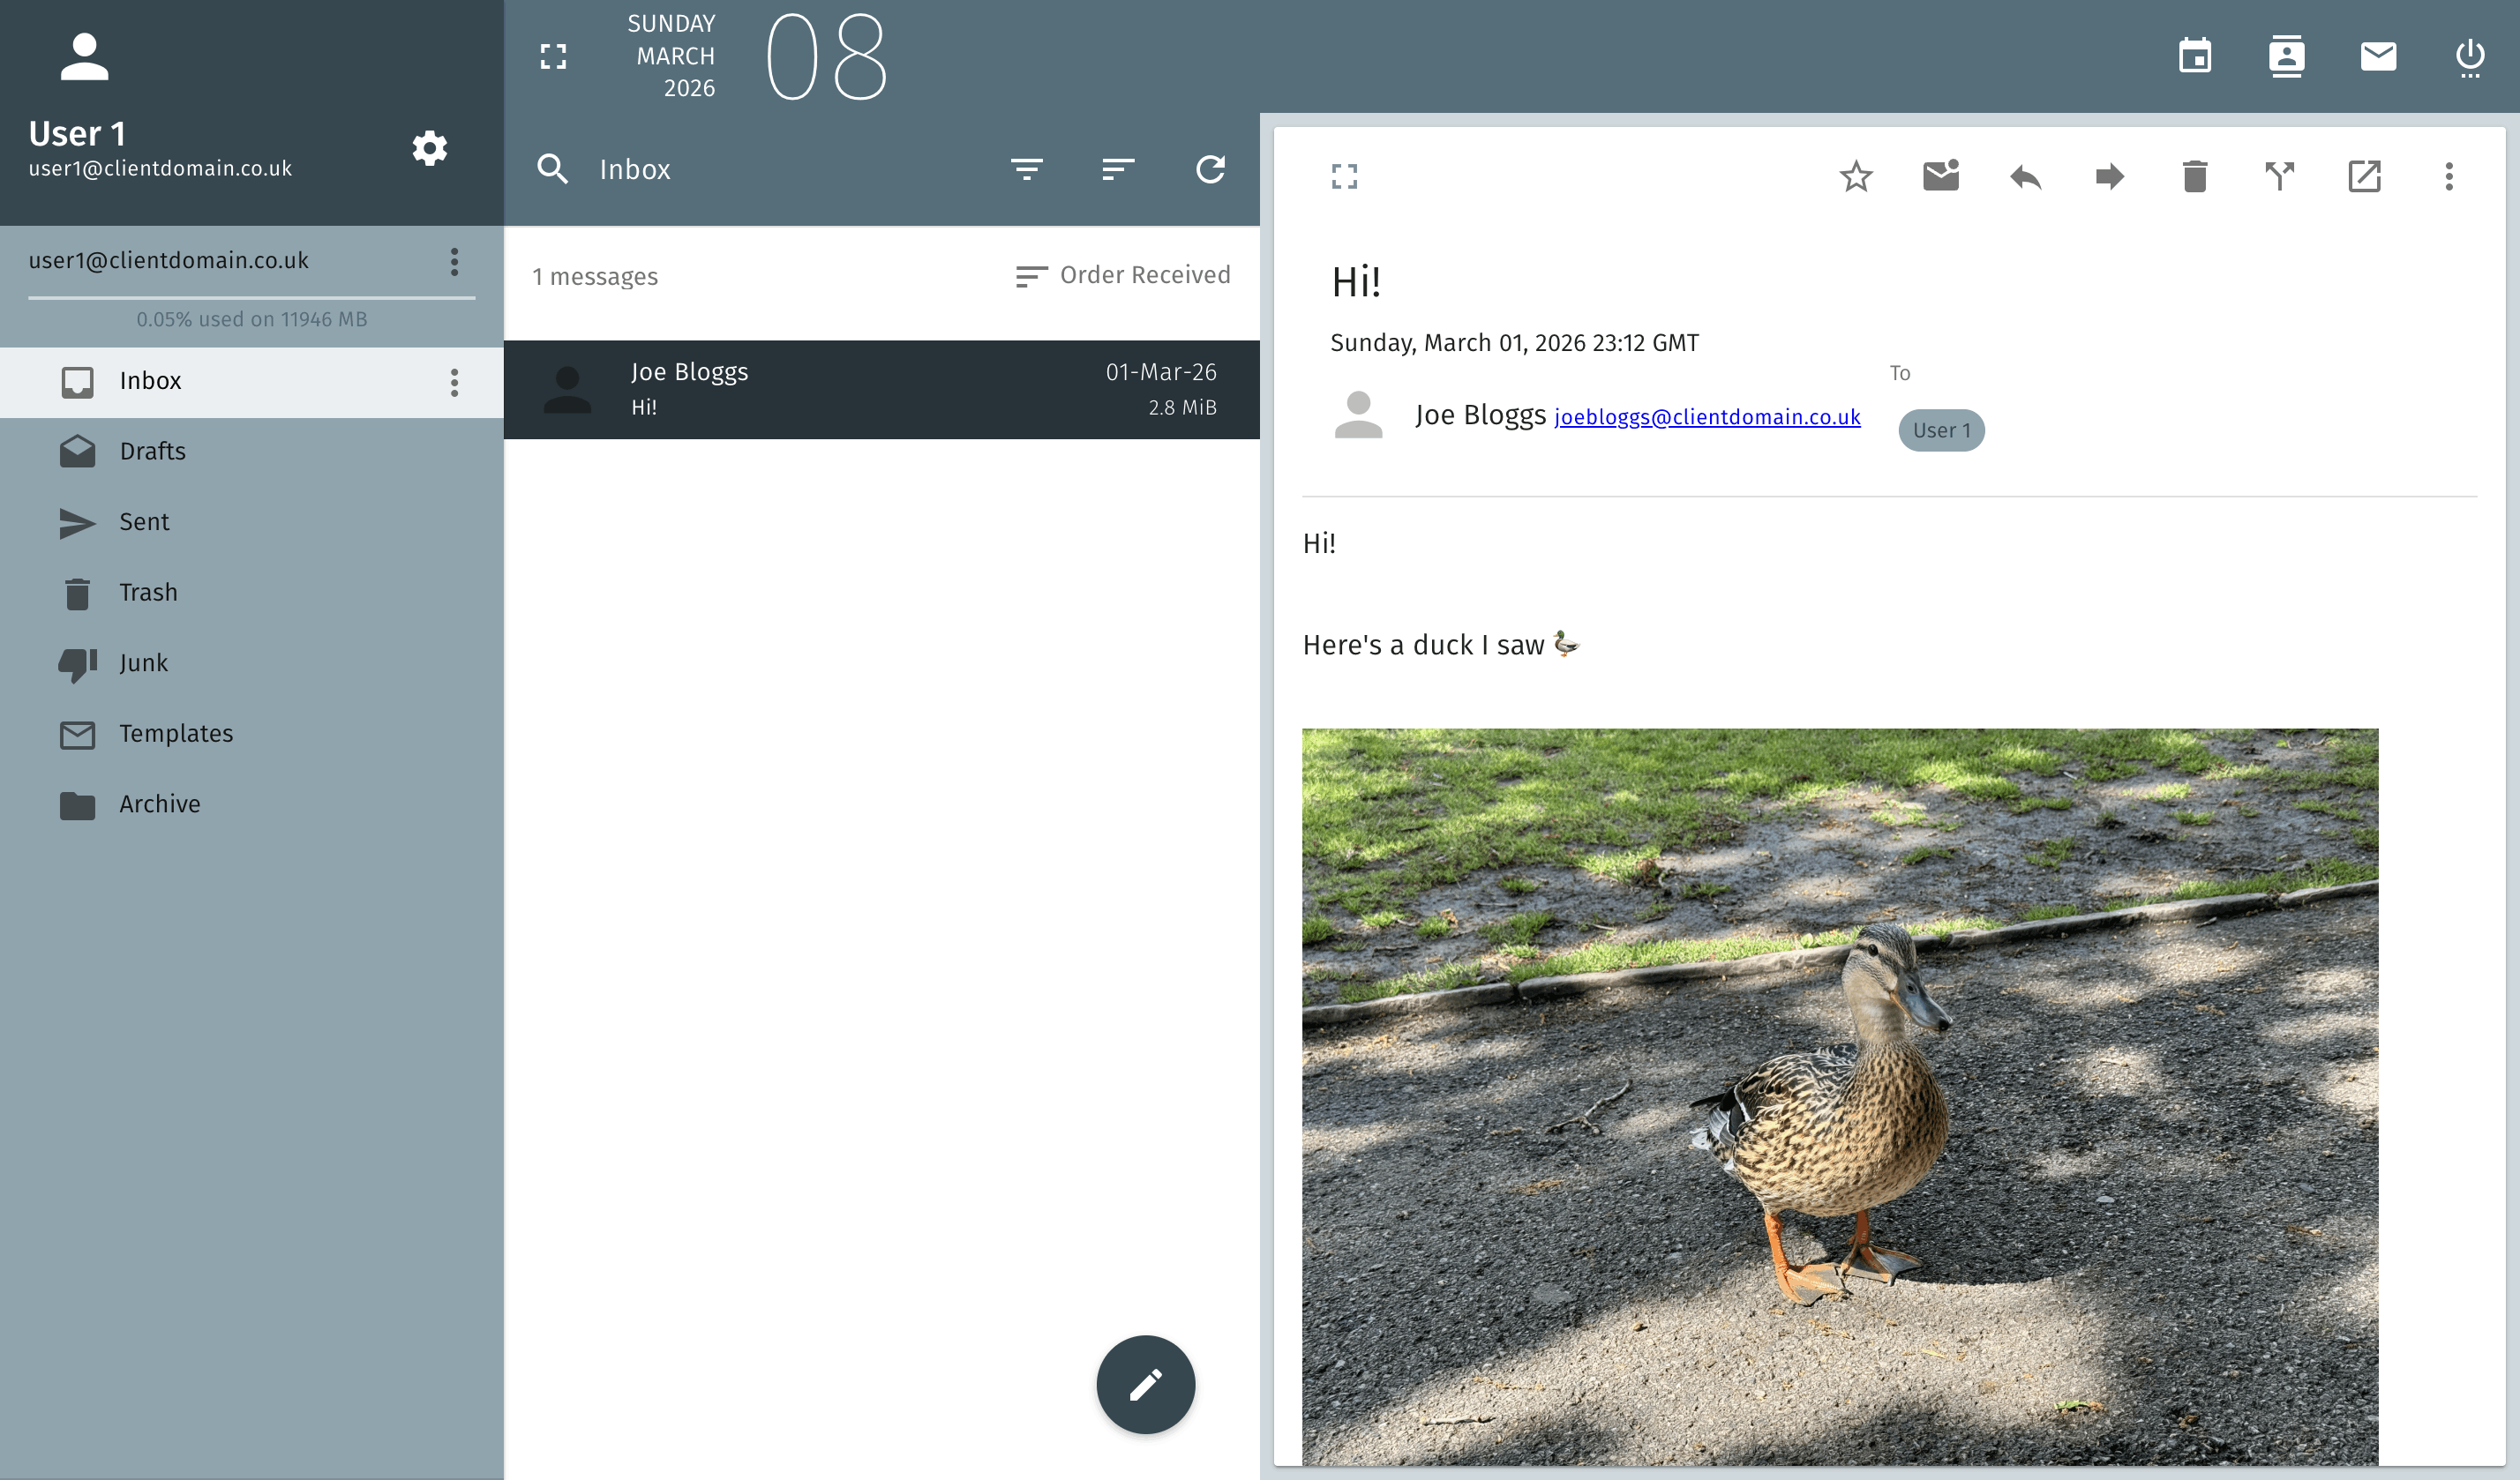The height and width of the screenshot is (1480, 2520).
Task: Delete the open message with trash icon
Action: click(2195, 177)
